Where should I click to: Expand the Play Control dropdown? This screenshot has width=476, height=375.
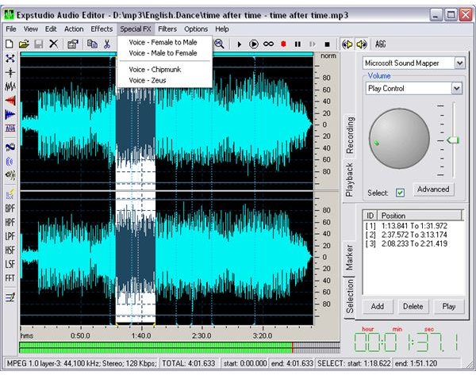(x=457, y=88)
